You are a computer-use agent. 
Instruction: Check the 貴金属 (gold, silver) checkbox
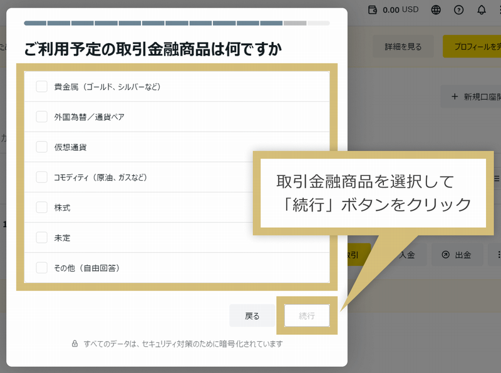click(x=42, y=86)
